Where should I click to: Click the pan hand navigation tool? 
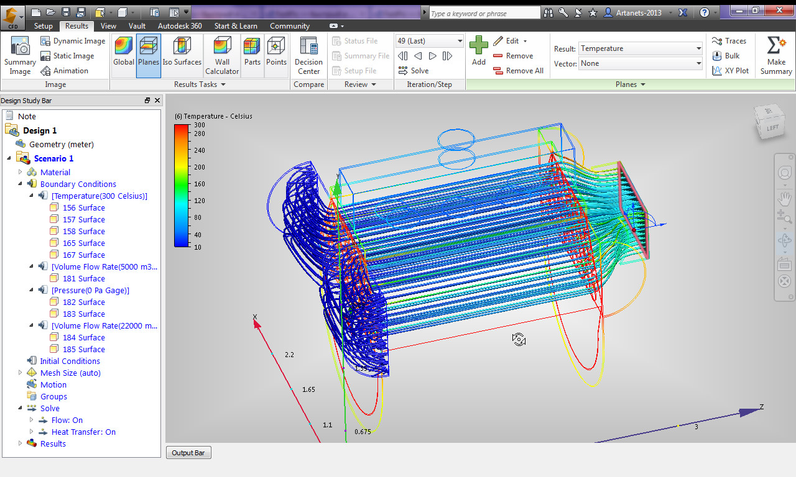click(x=784, y=199)
